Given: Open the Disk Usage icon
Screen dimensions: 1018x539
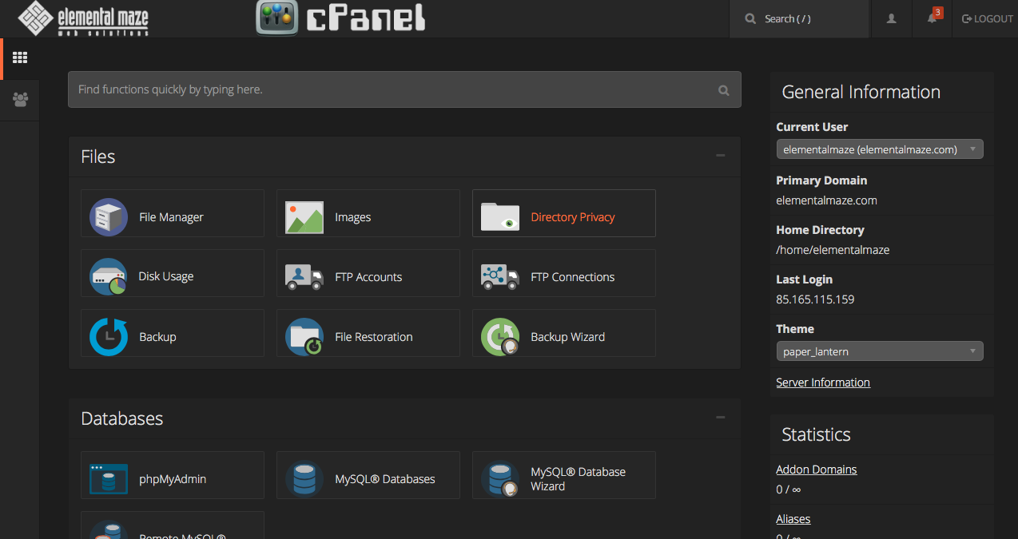Looking at the screenshot, I should [x=109, y=276].
